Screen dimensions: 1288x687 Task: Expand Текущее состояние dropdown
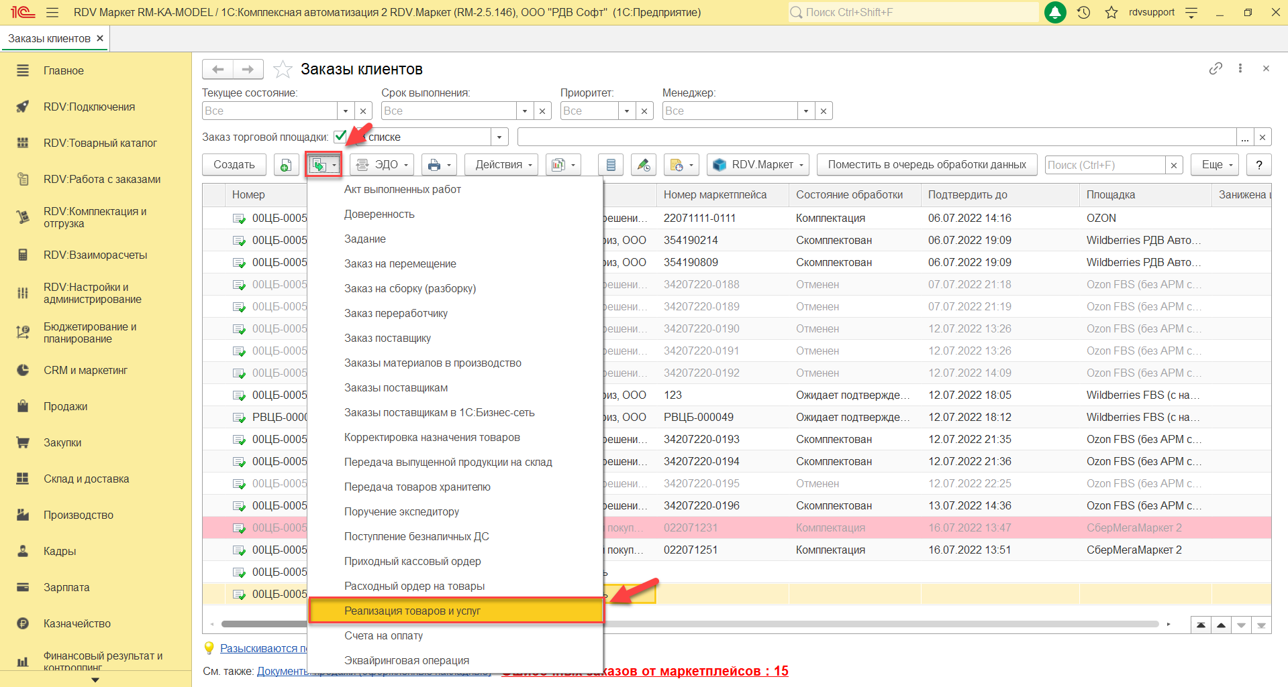coord(346,111)
